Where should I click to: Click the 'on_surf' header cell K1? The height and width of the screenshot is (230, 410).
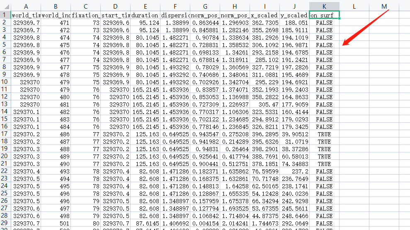click(x=324, y=15)
